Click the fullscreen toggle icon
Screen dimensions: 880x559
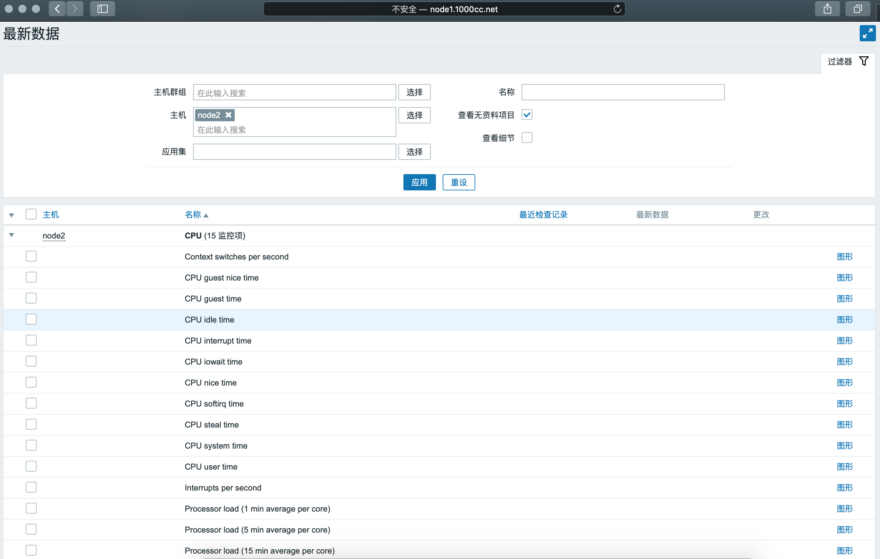pos(867,33)
